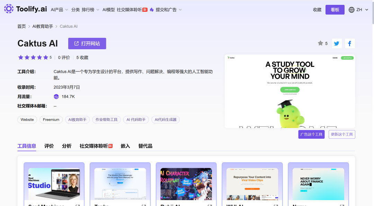Screen dimensions: 374x206
Task: Open external link icon on second card
Action: pyautogui.click(x=144, y=205)
